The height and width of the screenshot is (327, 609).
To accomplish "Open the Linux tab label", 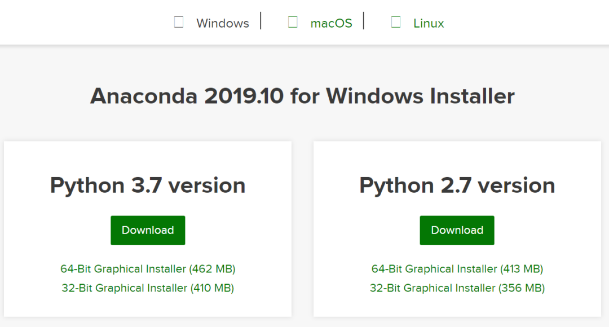I will click(429, 23).
